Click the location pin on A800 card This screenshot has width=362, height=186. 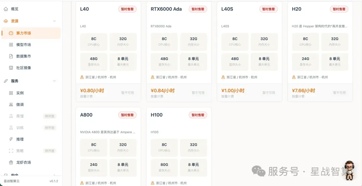click(x=82, y=183)
